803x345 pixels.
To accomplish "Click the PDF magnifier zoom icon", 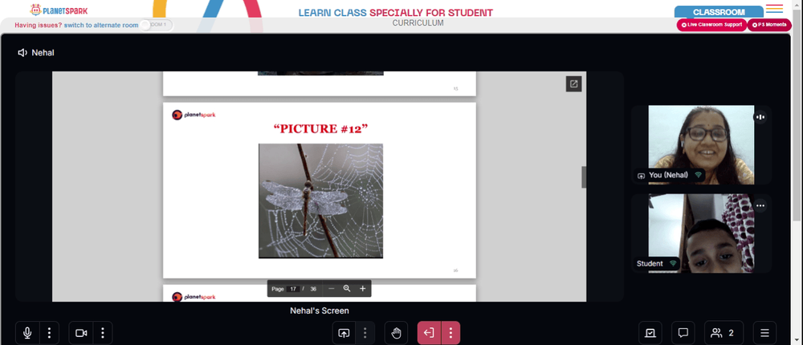I will 347,289.
